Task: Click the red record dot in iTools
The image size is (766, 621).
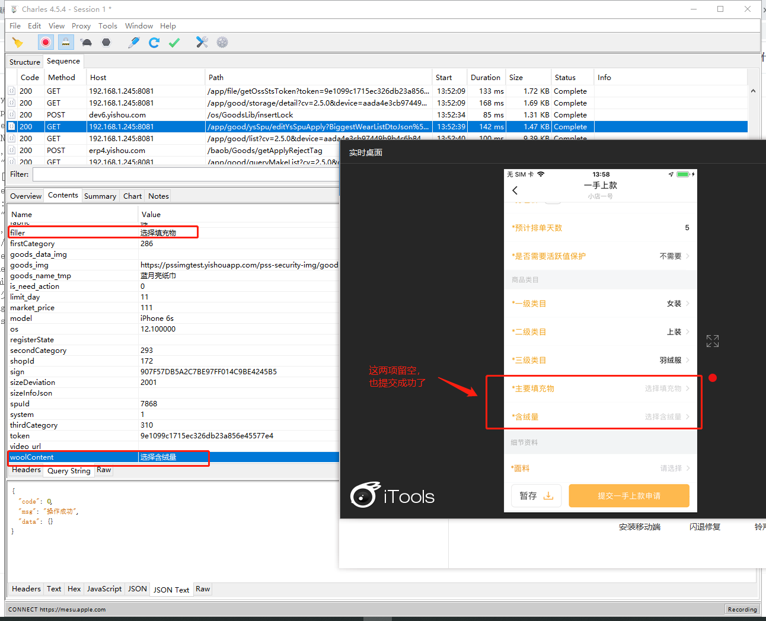Action: tap(713, 378)
